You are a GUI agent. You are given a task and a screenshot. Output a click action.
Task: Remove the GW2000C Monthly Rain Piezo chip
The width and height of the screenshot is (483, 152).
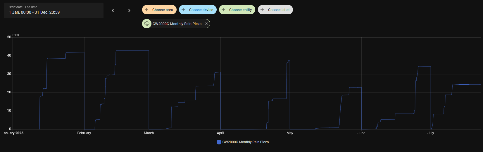tap(206, 24)
